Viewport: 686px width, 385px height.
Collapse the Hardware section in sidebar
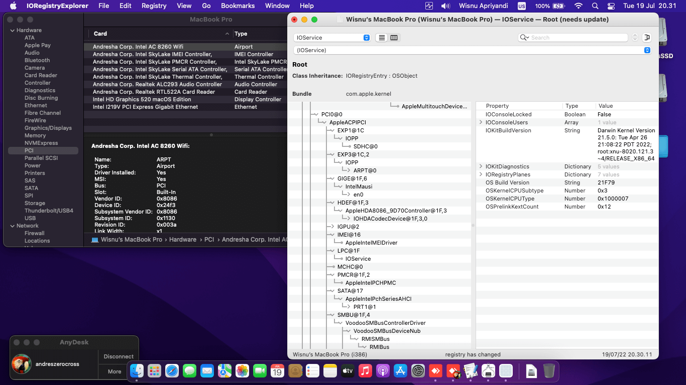12,30
